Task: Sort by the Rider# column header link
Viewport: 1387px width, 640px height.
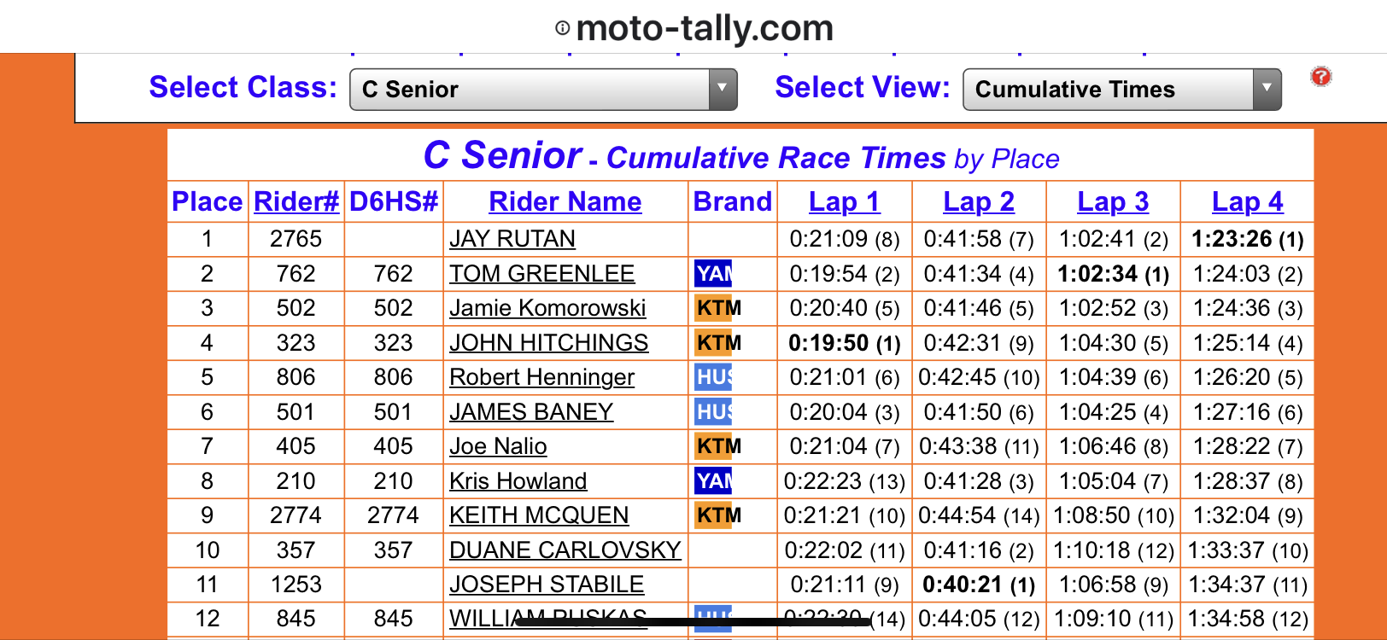Action: [x=296, y=201]
